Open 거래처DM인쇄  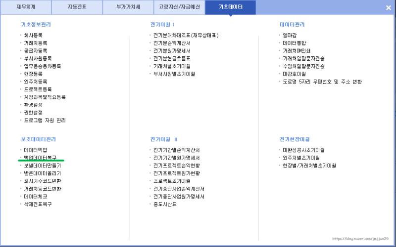pos(297,51)
